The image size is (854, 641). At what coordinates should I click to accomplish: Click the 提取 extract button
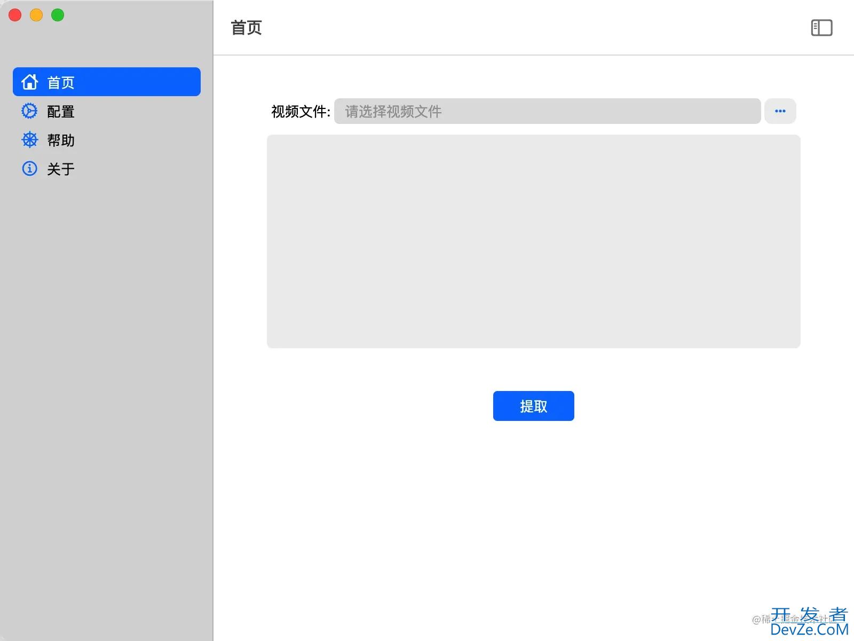click(533, 406)
